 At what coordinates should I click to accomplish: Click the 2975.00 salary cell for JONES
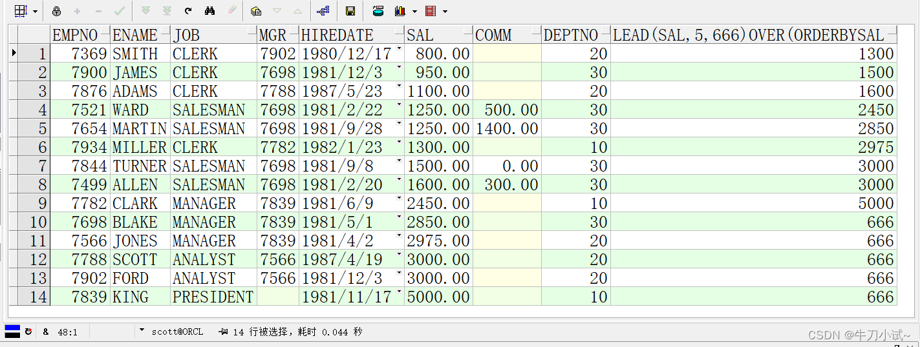coord(439,241)
